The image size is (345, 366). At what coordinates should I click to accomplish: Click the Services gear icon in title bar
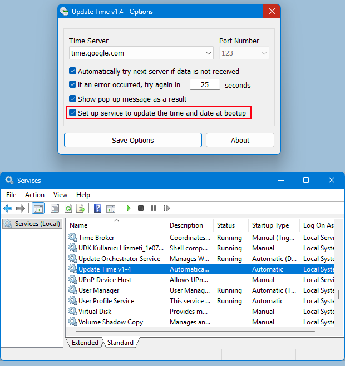tap(9, 180)
